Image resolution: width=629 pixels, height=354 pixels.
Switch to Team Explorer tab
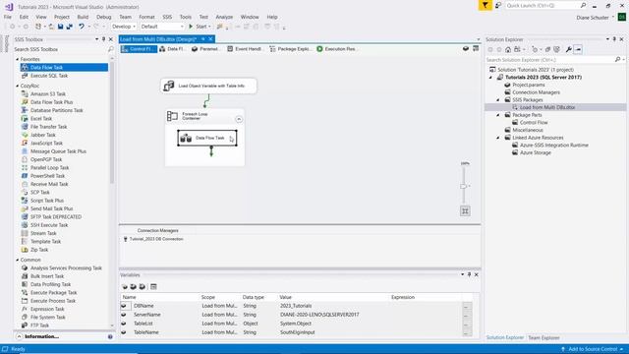543,338
